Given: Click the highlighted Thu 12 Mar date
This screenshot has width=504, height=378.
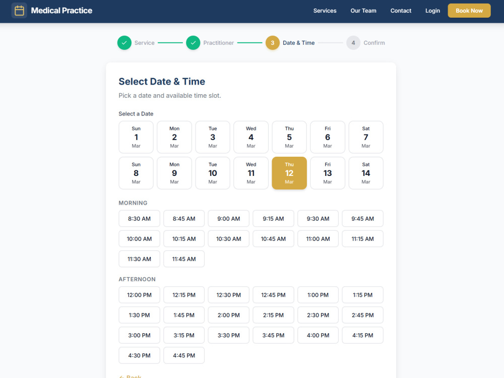Looking at the screenshot, I should click(289, 173).
